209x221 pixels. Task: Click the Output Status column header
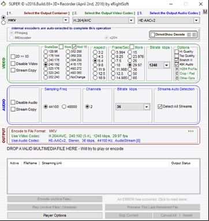click(181, 163)
